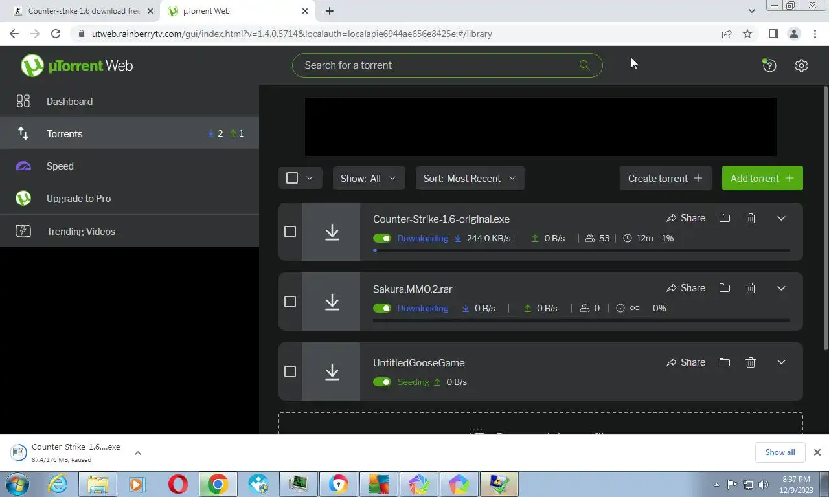The height and width of the screenshot is (497, 829).
Task: Open a new browser tab
Action: tap(330, 11)
